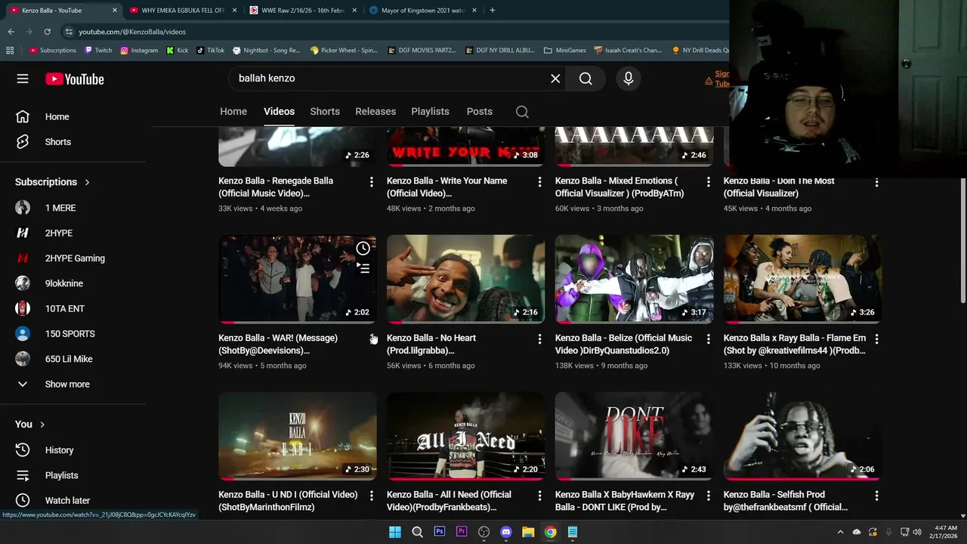Image resolution: width=967 pixels, height=544 pixels.
Task: Add WAR! video to Watch later
Action: (363, 249)
